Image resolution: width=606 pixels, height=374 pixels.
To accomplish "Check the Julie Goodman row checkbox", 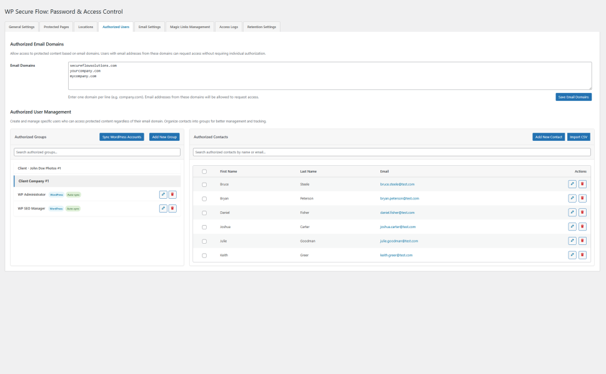I will point(204,241).
